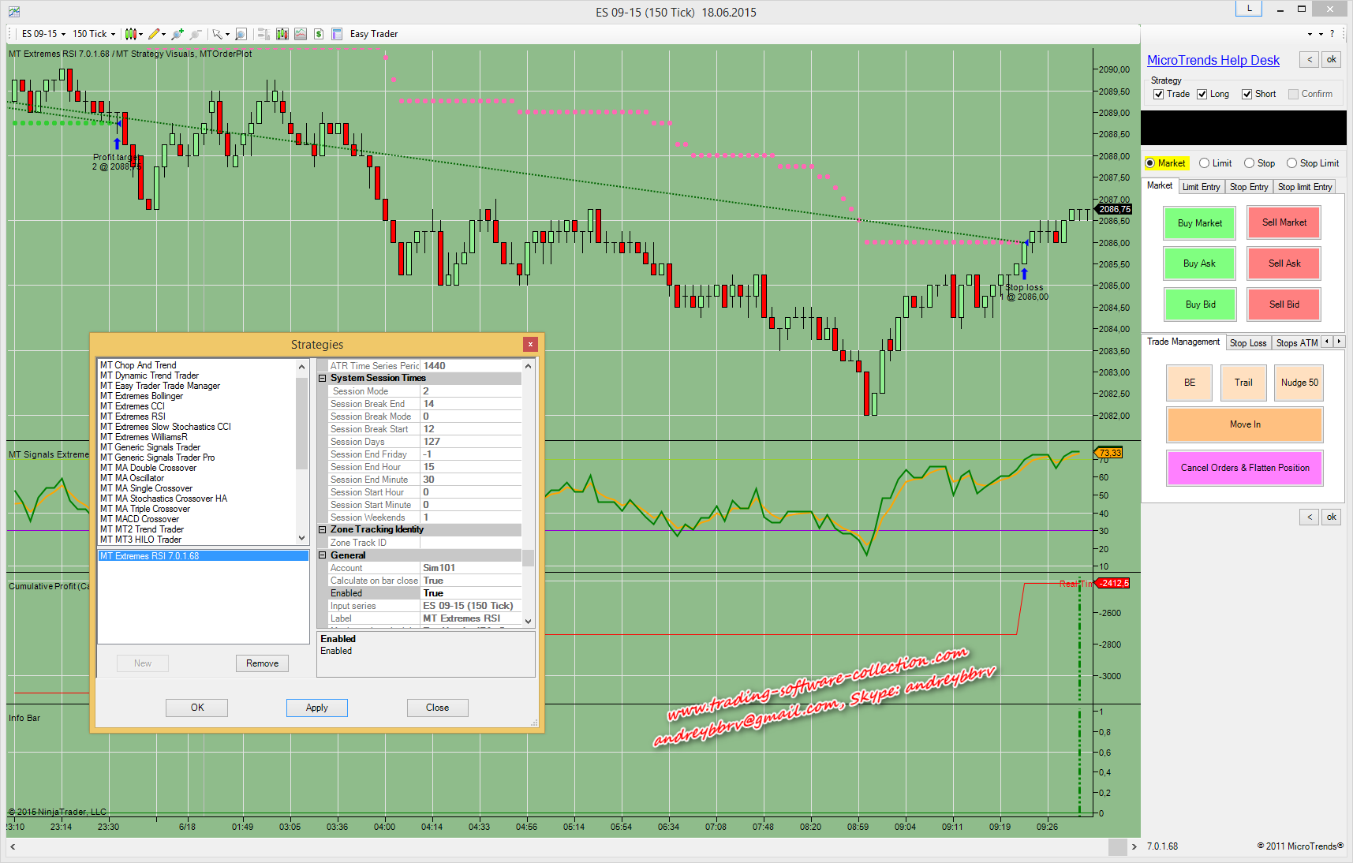The height and width of the screenshot is (863, 1353).
Task: Click the chart properties icon
Action: (x=337, y=34)
